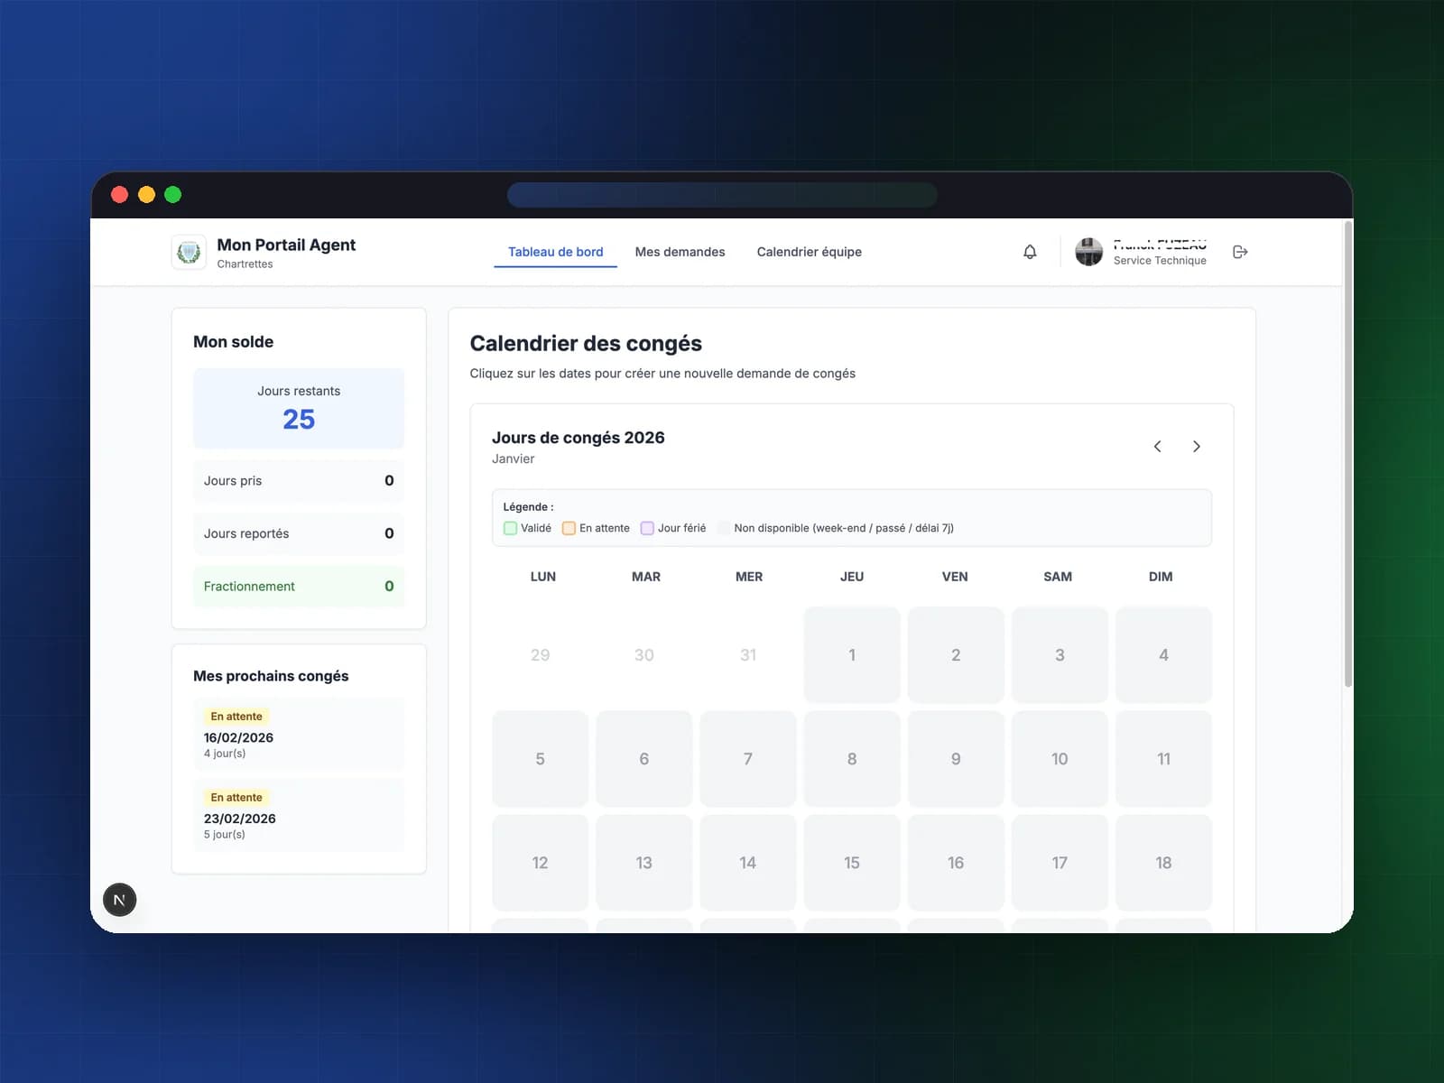The width and height of the screenshot is (1444, 1083).
Task: Go to previous month chevron
Action: pos(1158,447)
